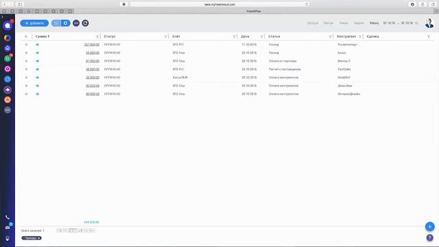Open the gray more-modules icon in sidebar
The height and width of the screenshot is (247, 439).
tap(8, 110)
